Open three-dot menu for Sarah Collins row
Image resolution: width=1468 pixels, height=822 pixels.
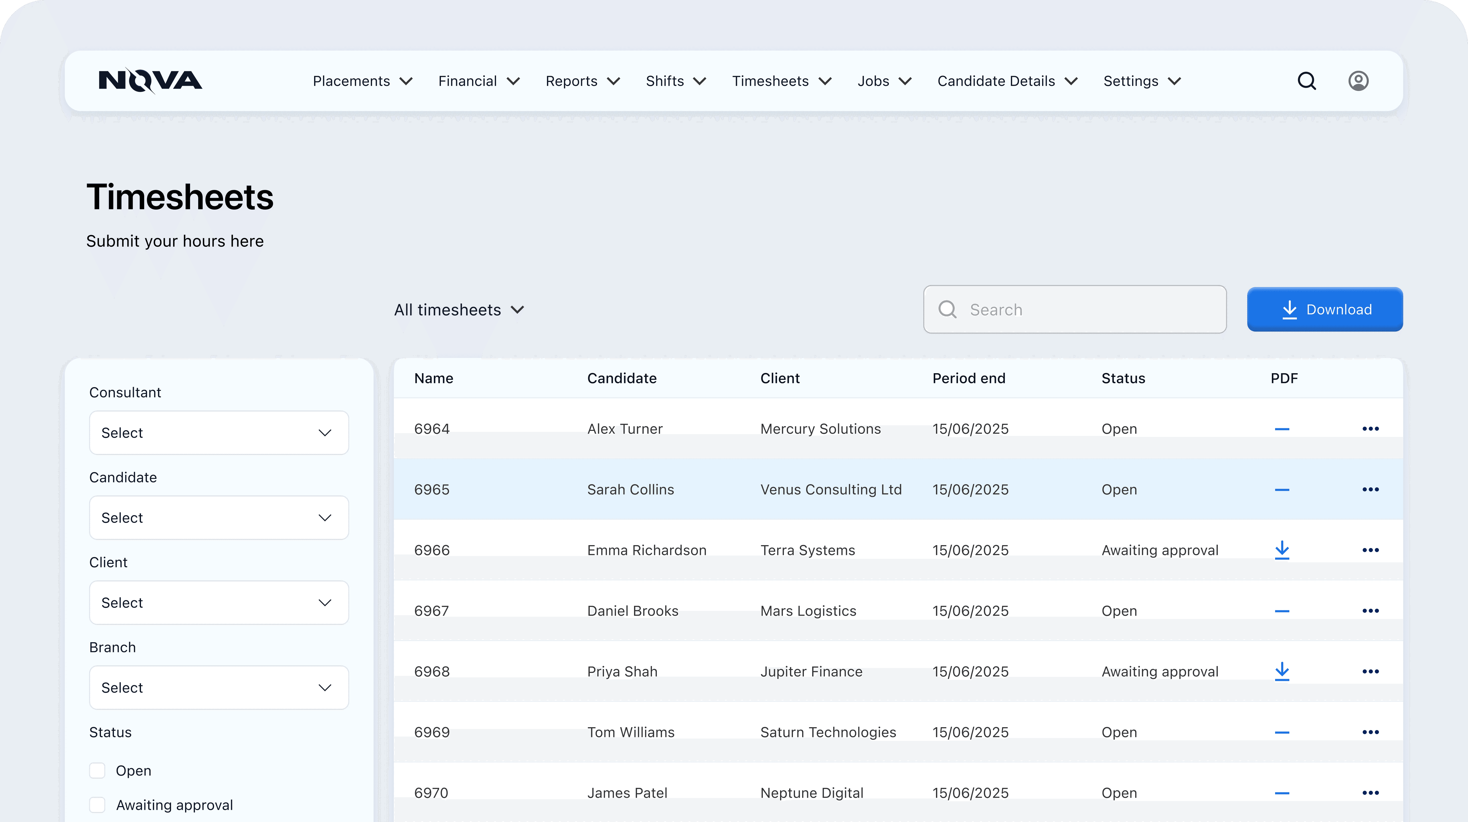point(1370,490)
